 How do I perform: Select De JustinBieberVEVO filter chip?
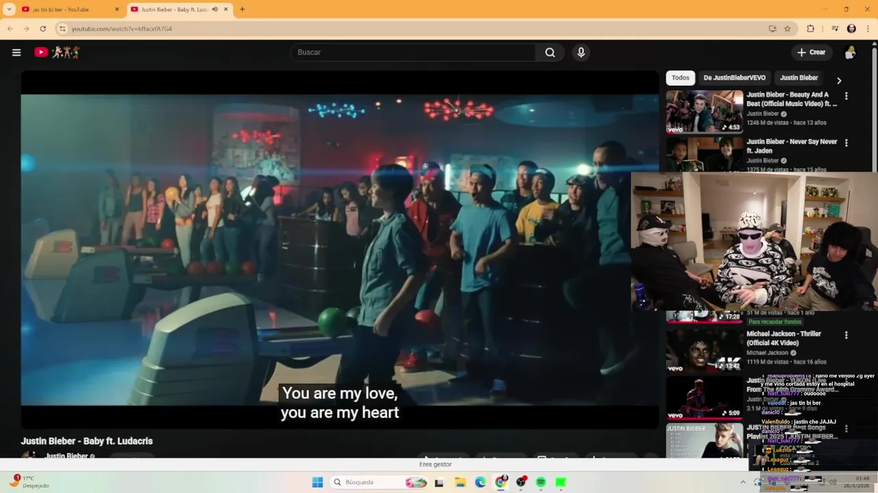tap(734, 78)
